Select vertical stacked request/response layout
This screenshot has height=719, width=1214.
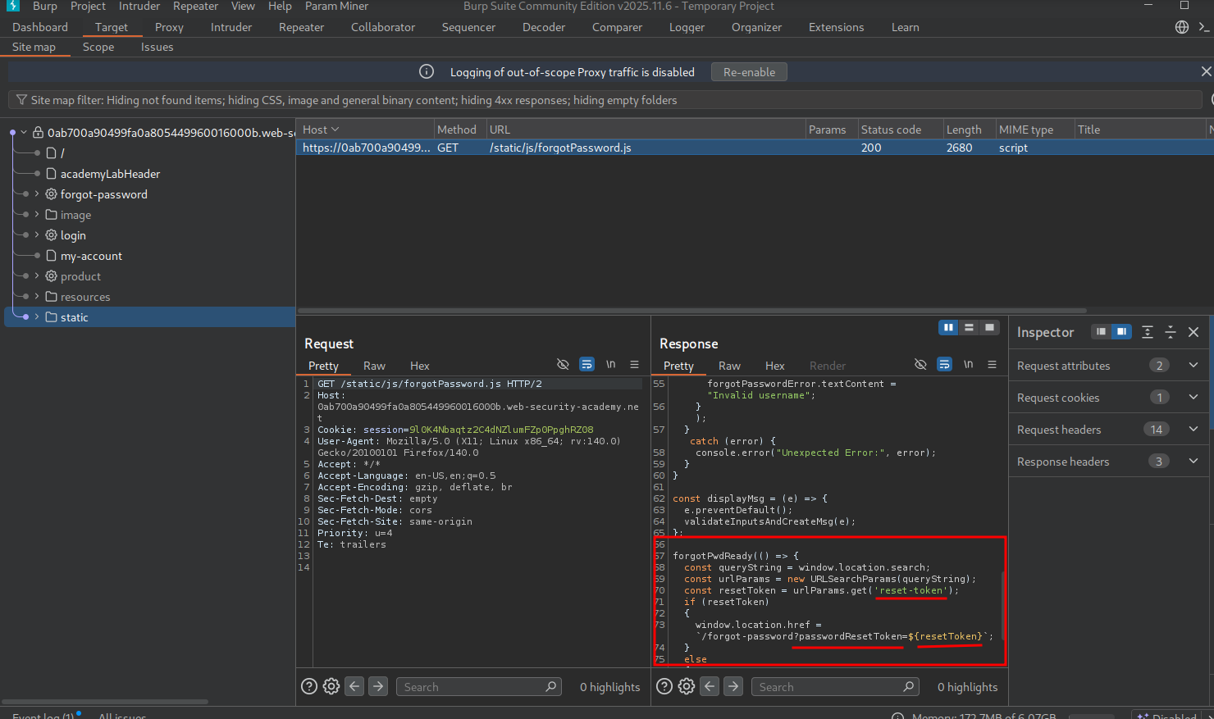click(x=970, y=327)
